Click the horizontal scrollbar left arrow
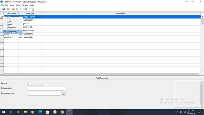 coord(1,74)
